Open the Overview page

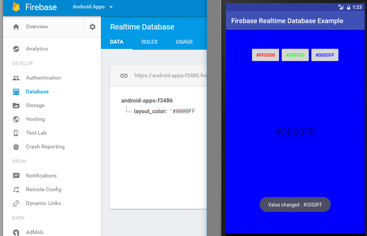37,27
